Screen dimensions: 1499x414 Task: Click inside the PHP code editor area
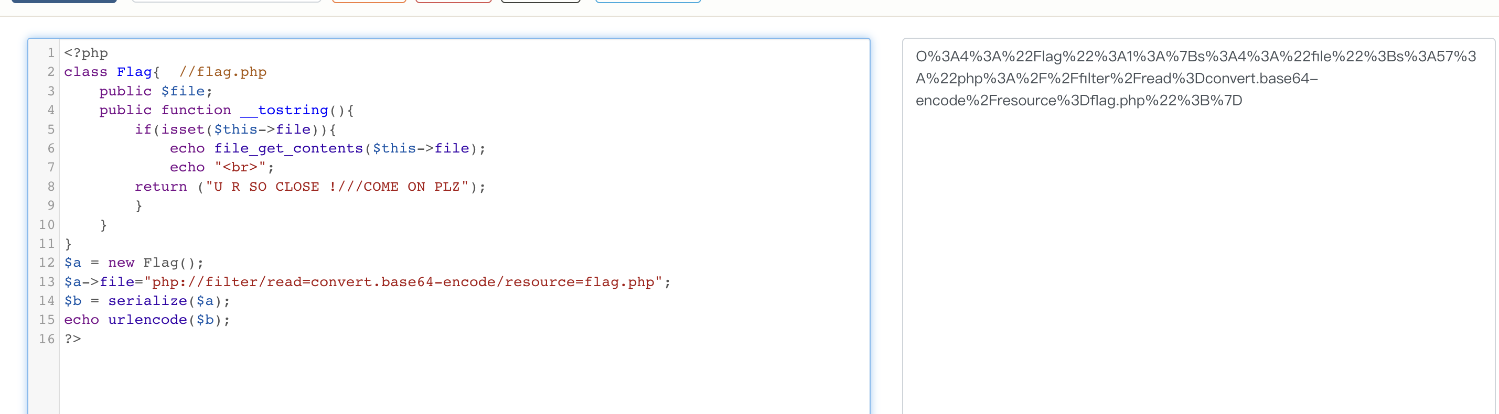pos(448,227)
